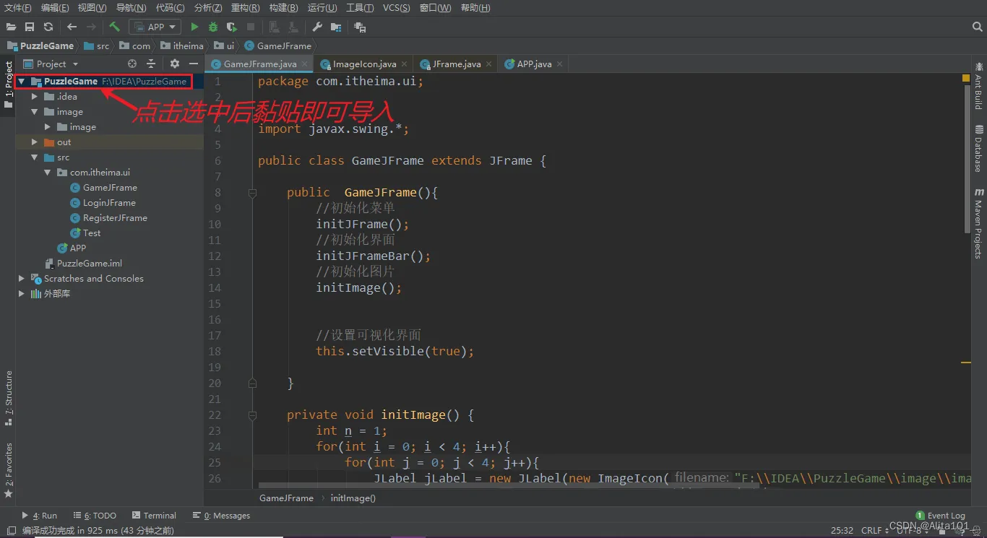Click the tool windows icon in status bar corner
987x538 pixels.
11,531
